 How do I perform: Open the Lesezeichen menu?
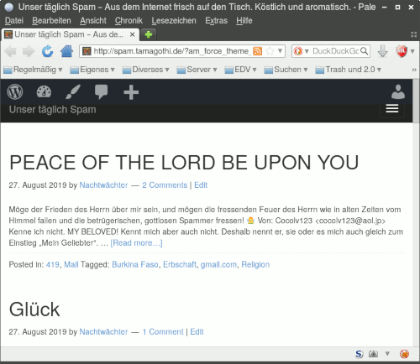174,21
